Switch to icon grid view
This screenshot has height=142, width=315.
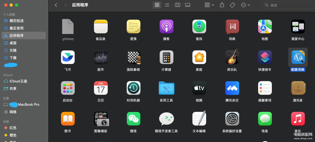[157, 5]
